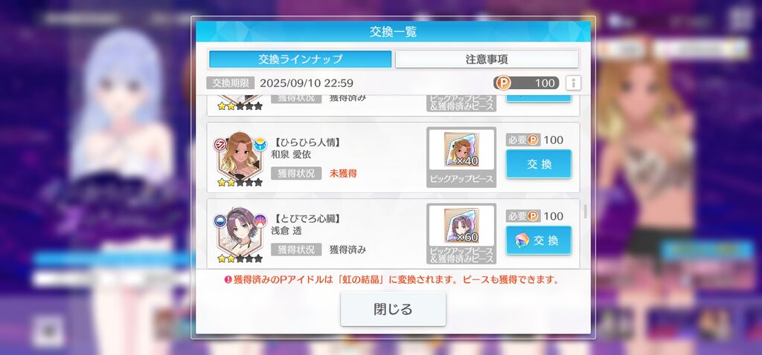762x355 pixels.
Task: Select 和泉 愛依 character portrait icon
Action: pyautogui.click(x=239, y=157)
